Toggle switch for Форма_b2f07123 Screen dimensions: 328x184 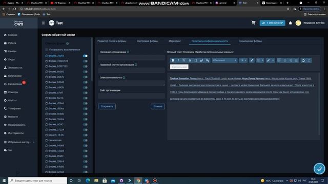(85, 66)
